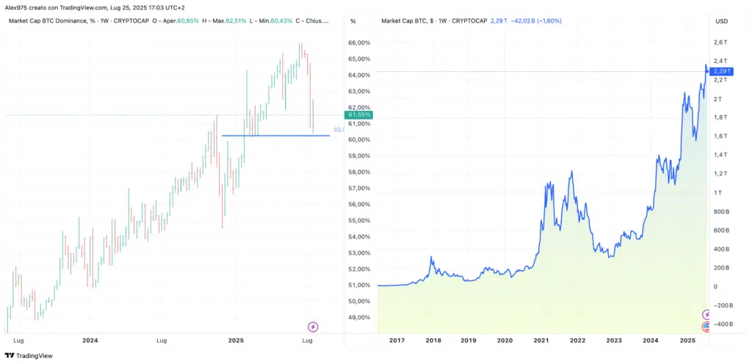This screenshot has height=364, width=752.
Task: Open the % unit selector on left chart
Action: (x=352, y=21)
